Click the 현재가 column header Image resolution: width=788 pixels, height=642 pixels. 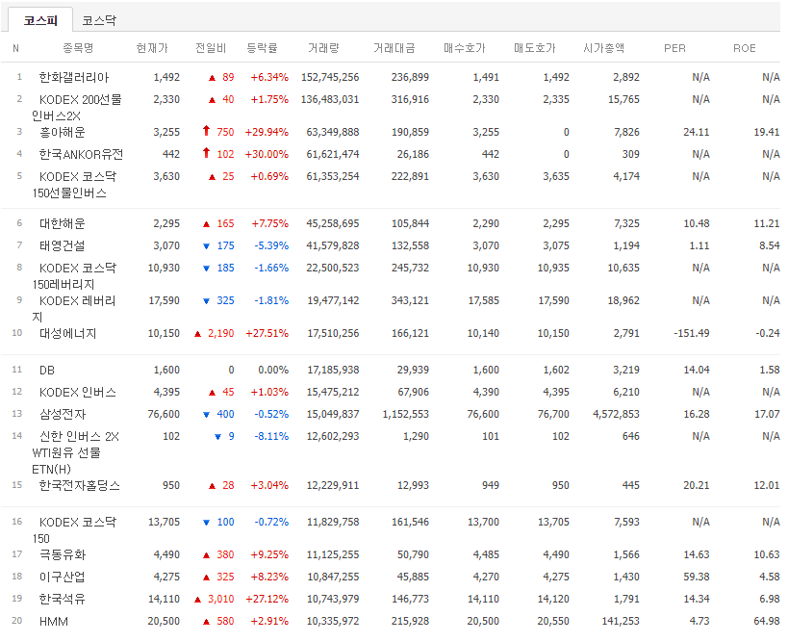coord(152,48)
